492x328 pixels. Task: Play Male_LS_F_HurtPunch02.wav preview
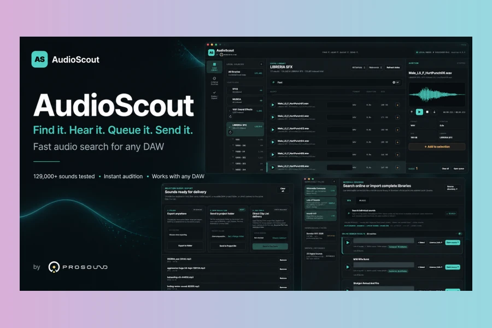point(273,117)
